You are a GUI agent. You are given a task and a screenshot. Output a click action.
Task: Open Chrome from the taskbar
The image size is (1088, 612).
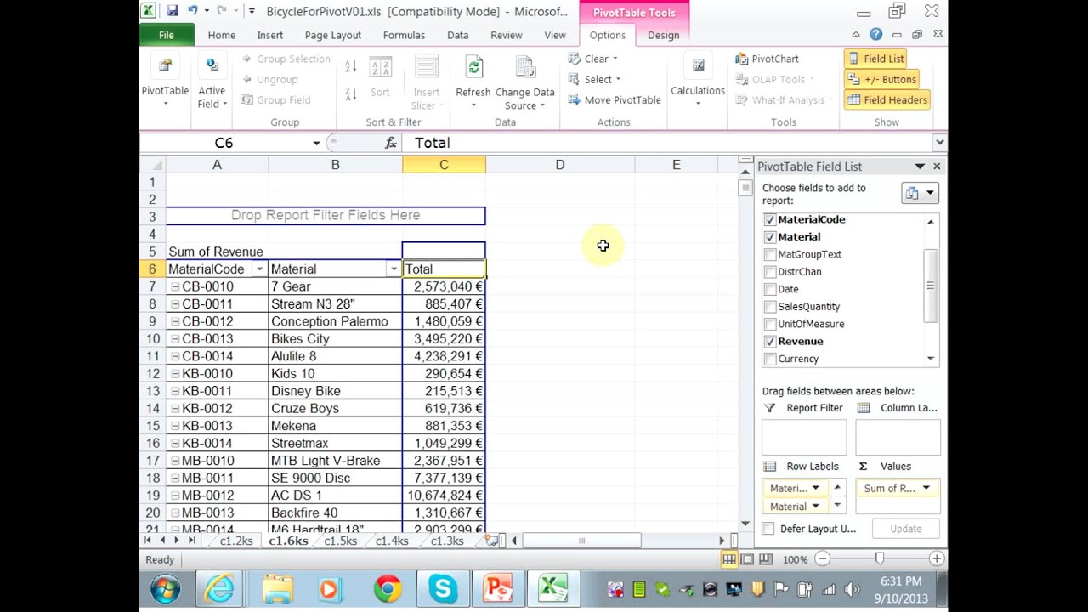pos(387,588)
